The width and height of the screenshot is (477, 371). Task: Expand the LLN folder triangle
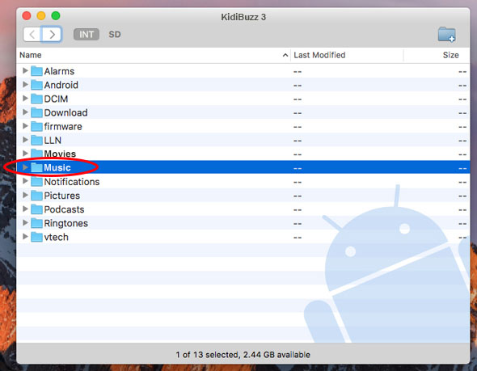click(x=25, y=140)
